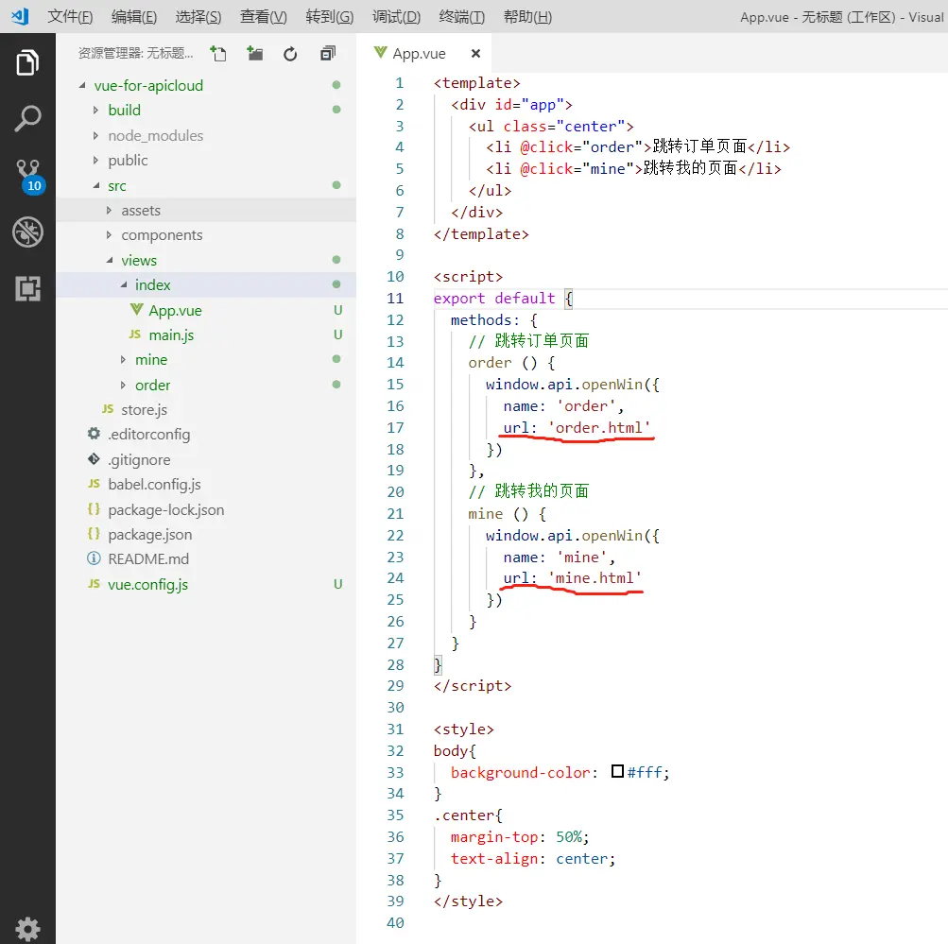The height and width of the screenshot is (944, 948).
Task: Expand the assets folder
Action: [109, 211]
